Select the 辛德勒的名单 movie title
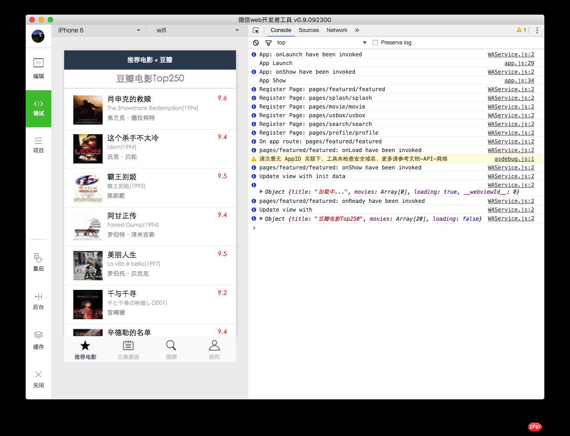570x436 pixels. tap(129, 332)
